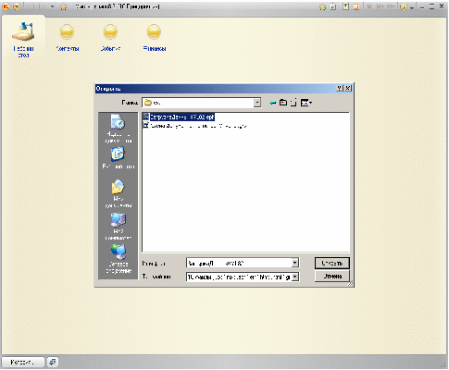
Task: Open the Finances section, the last yellow one
Action: 154,38
